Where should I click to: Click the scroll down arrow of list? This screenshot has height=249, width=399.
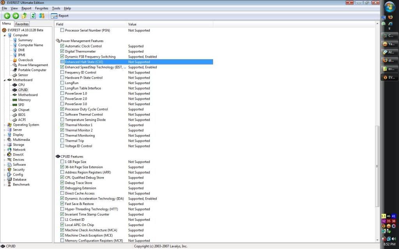point(377,240)
